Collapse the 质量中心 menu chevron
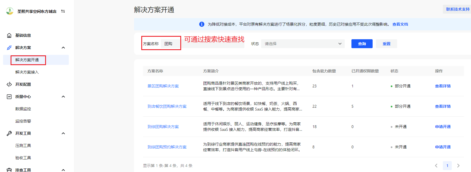471x172 pixels. click(x=63, y=97)
